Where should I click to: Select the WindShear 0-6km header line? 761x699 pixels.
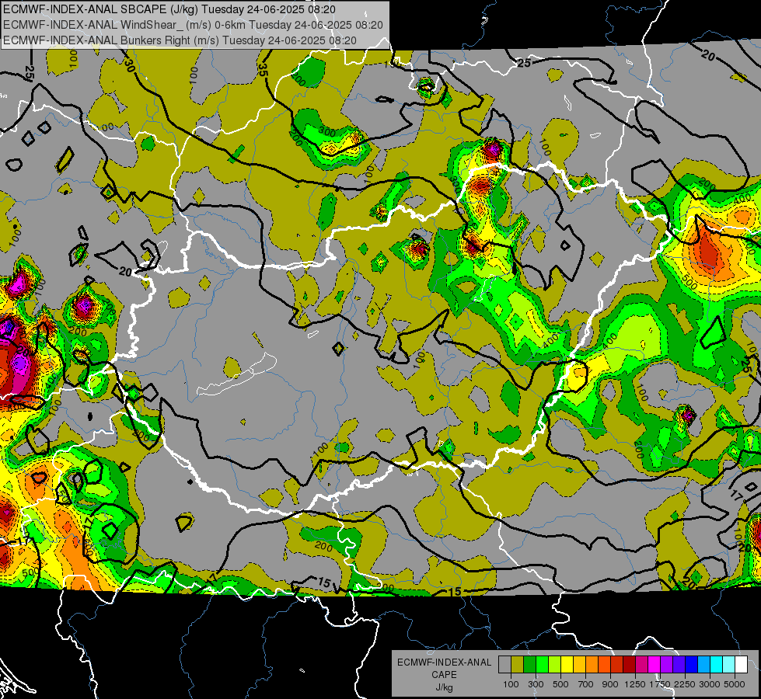[x=193, y=25]
